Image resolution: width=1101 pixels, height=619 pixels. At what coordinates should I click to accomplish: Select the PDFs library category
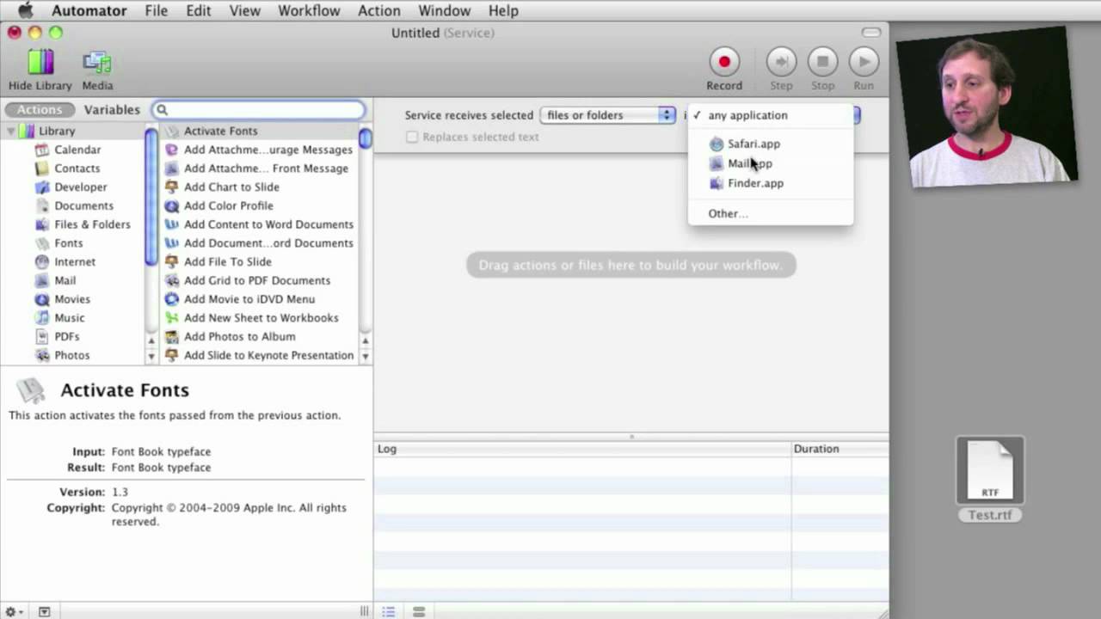click(x=66, y=337)
